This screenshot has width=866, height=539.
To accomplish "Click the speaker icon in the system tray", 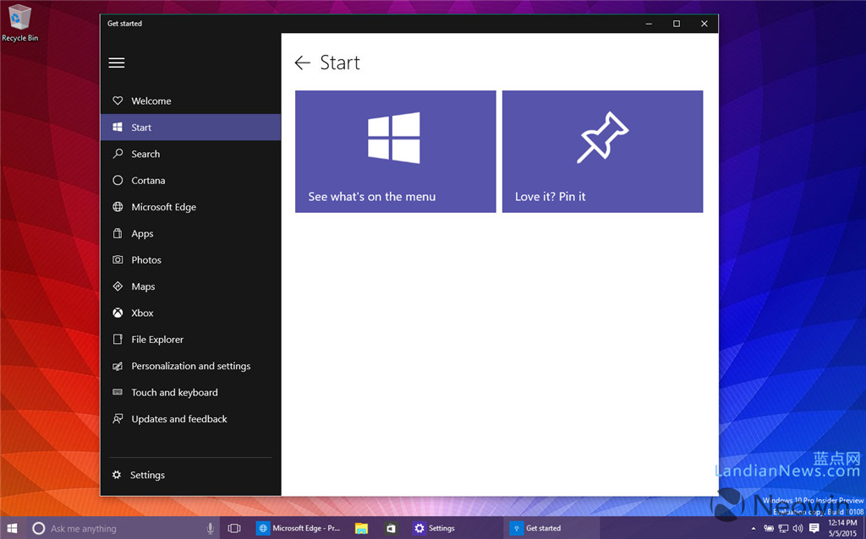I will [797, 527].
